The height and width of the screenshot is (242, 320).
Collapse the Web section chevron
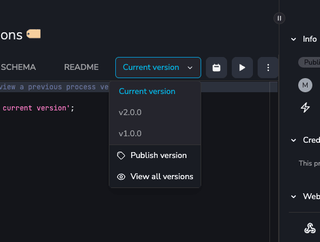coord(294,197)
